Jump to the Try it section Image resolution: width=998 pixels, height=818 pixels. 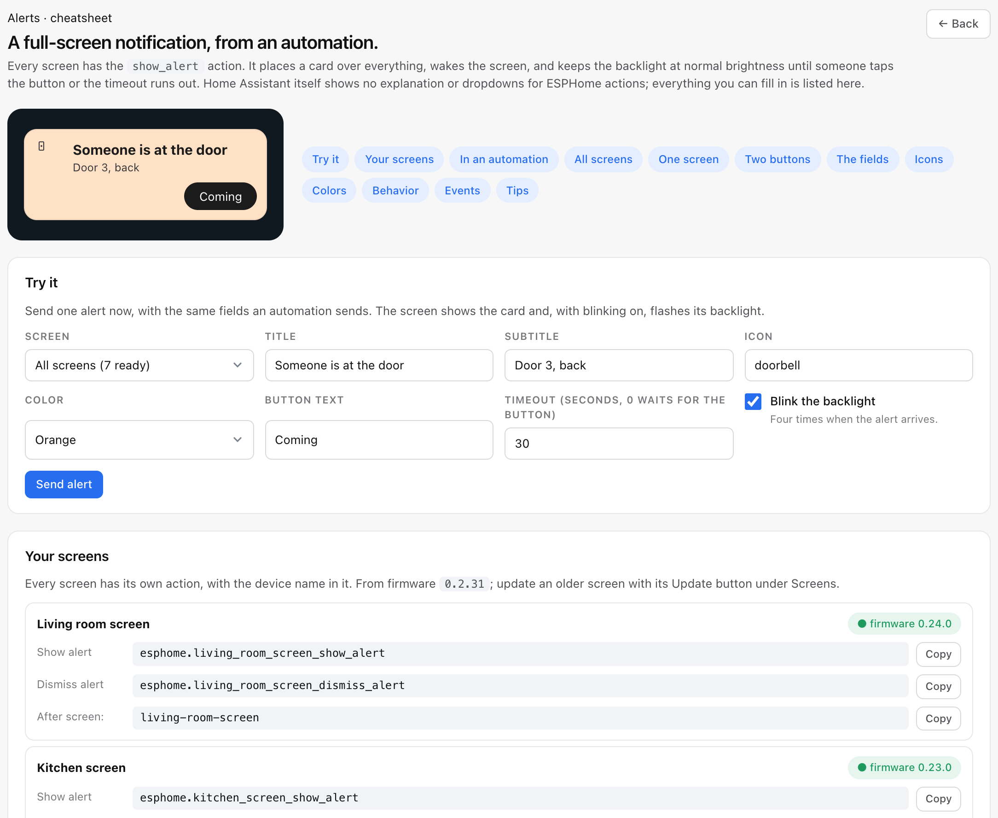[325, 159]
